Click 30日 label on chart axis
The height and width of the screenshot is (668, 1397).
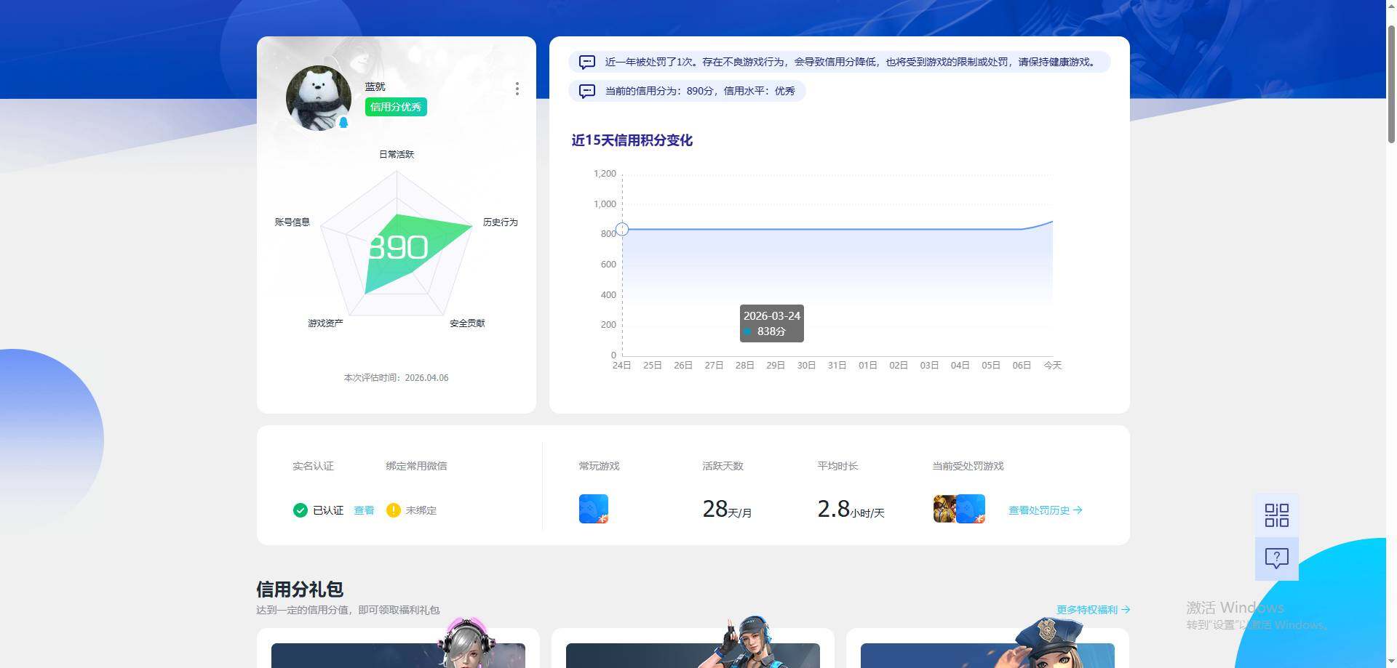806,366
